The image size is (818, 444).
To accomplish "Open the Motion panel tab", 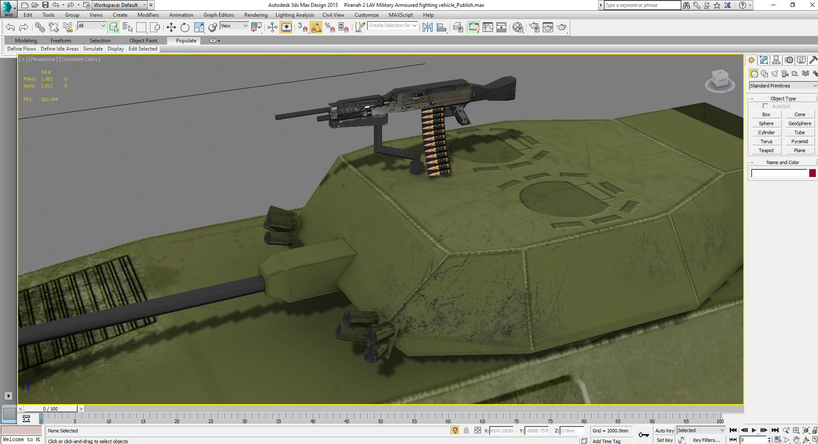I will [789, 60].
